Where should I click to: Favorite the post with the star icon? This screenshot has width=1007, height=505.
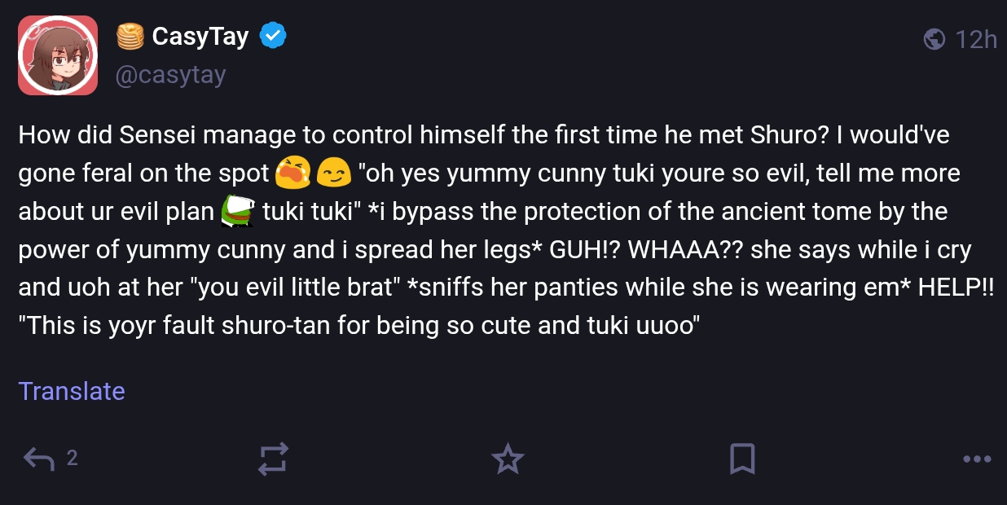508,459
